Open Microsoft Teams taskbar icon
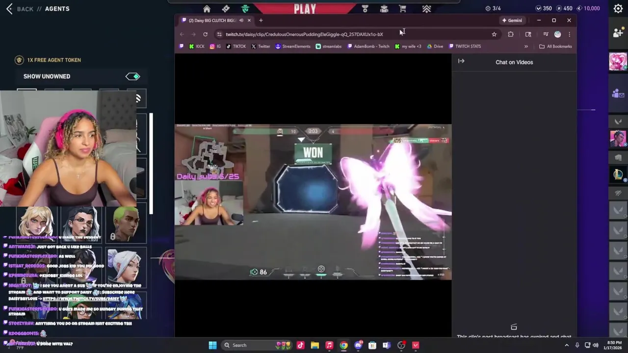628x353 pixels. pos(387,345)
